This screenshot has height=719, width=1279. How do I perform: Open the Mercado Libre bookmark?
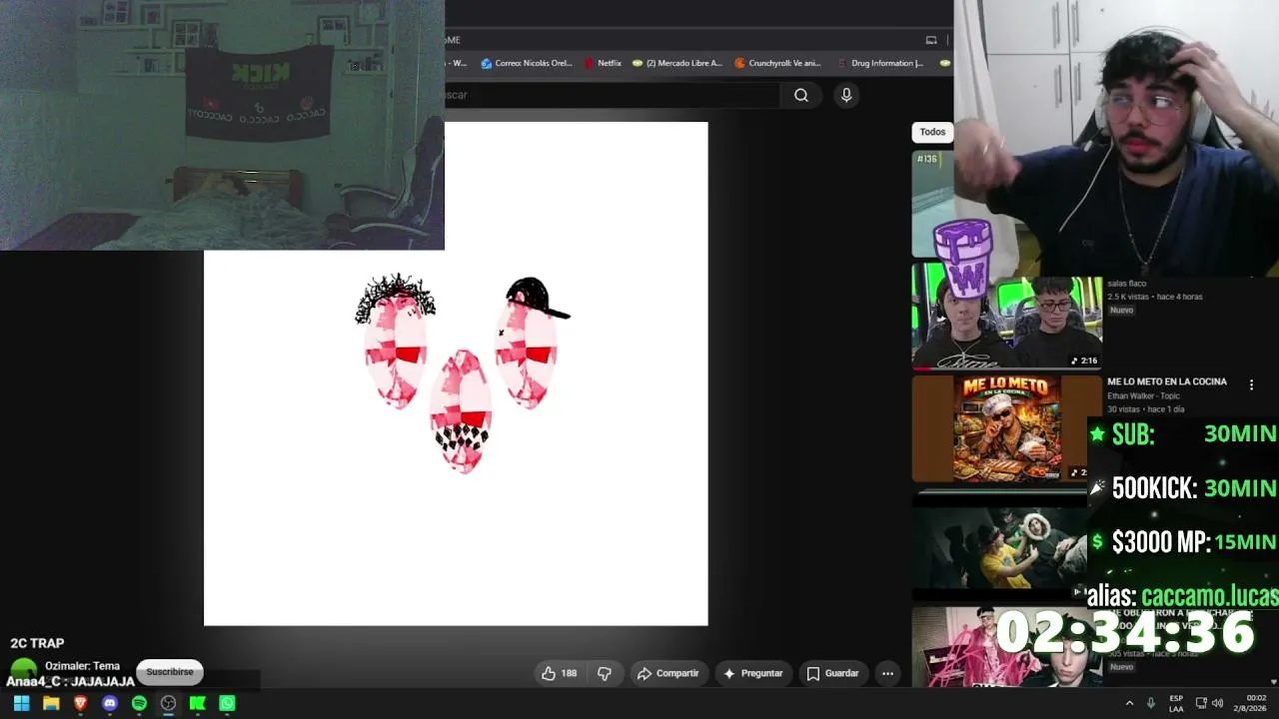click(x=677, y=63)
